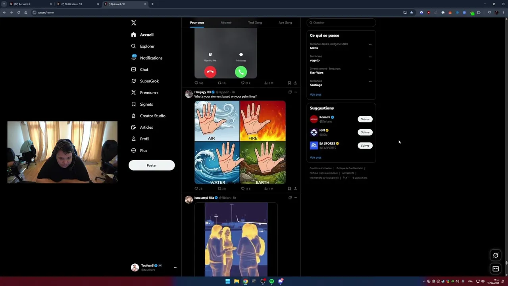
Task: Open more options on Heisjayy post
Action: tap(295, 92)
